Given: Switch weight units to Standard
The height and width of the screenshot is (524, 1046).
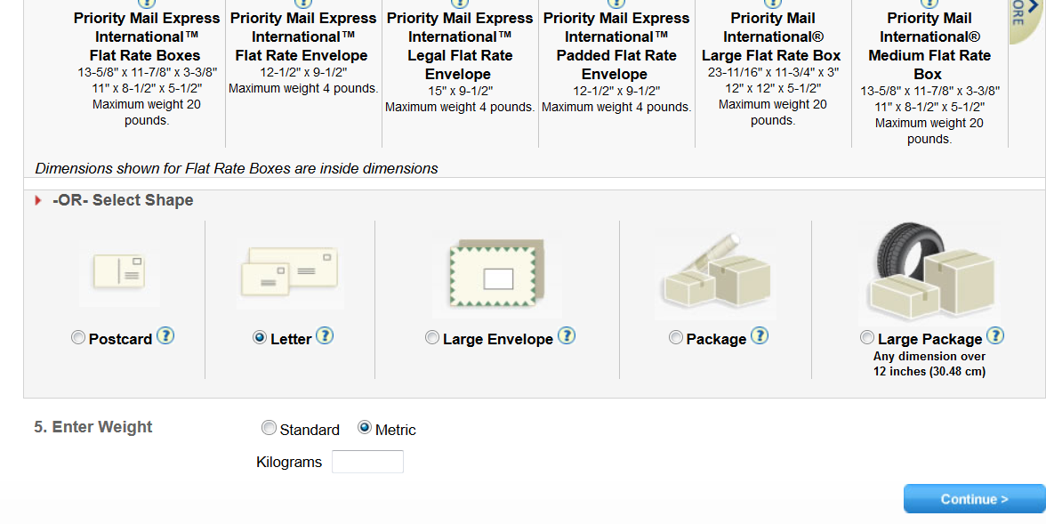Looking at the screenshot, I should [x=269, y=428].
